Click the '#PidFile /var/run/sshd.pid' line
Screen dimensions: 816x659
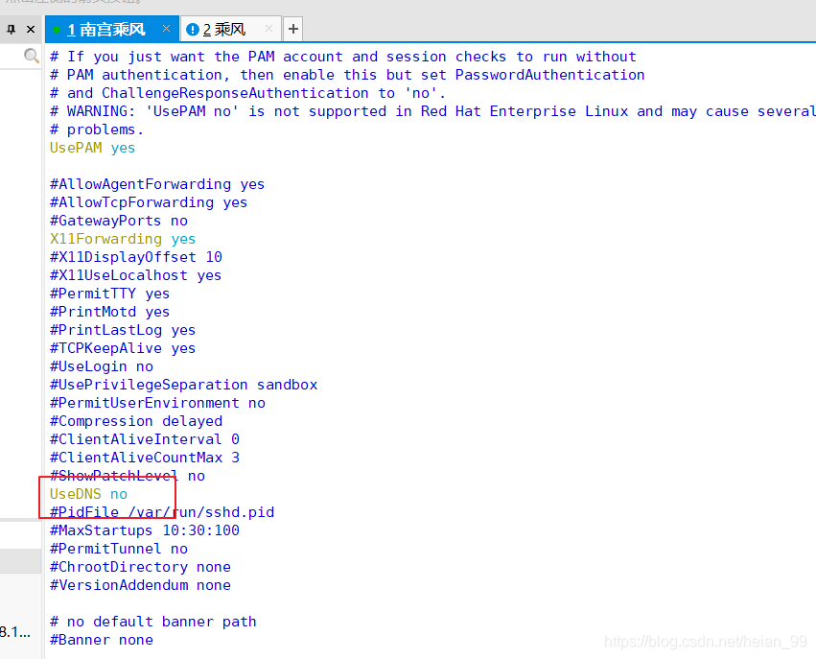click(162, 512)
